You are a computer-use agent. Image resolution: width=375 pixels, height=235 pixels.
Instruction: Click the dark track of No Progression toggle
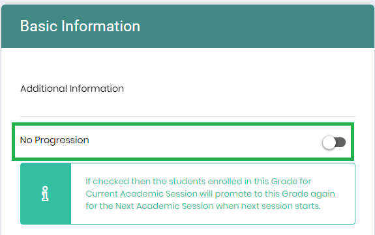[x=341, y=143]
